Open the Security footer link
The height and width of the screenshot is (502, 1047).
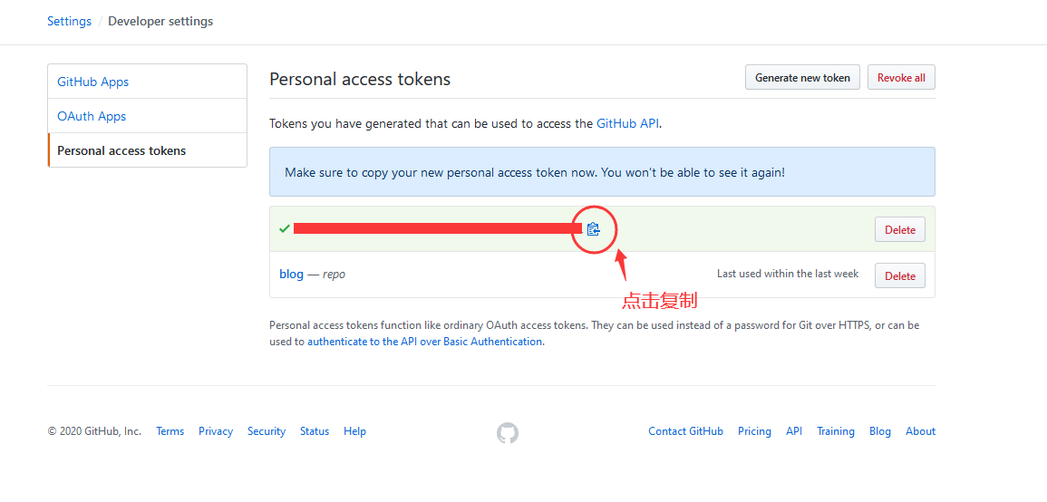pyautogui.click(x=267, y=431)
